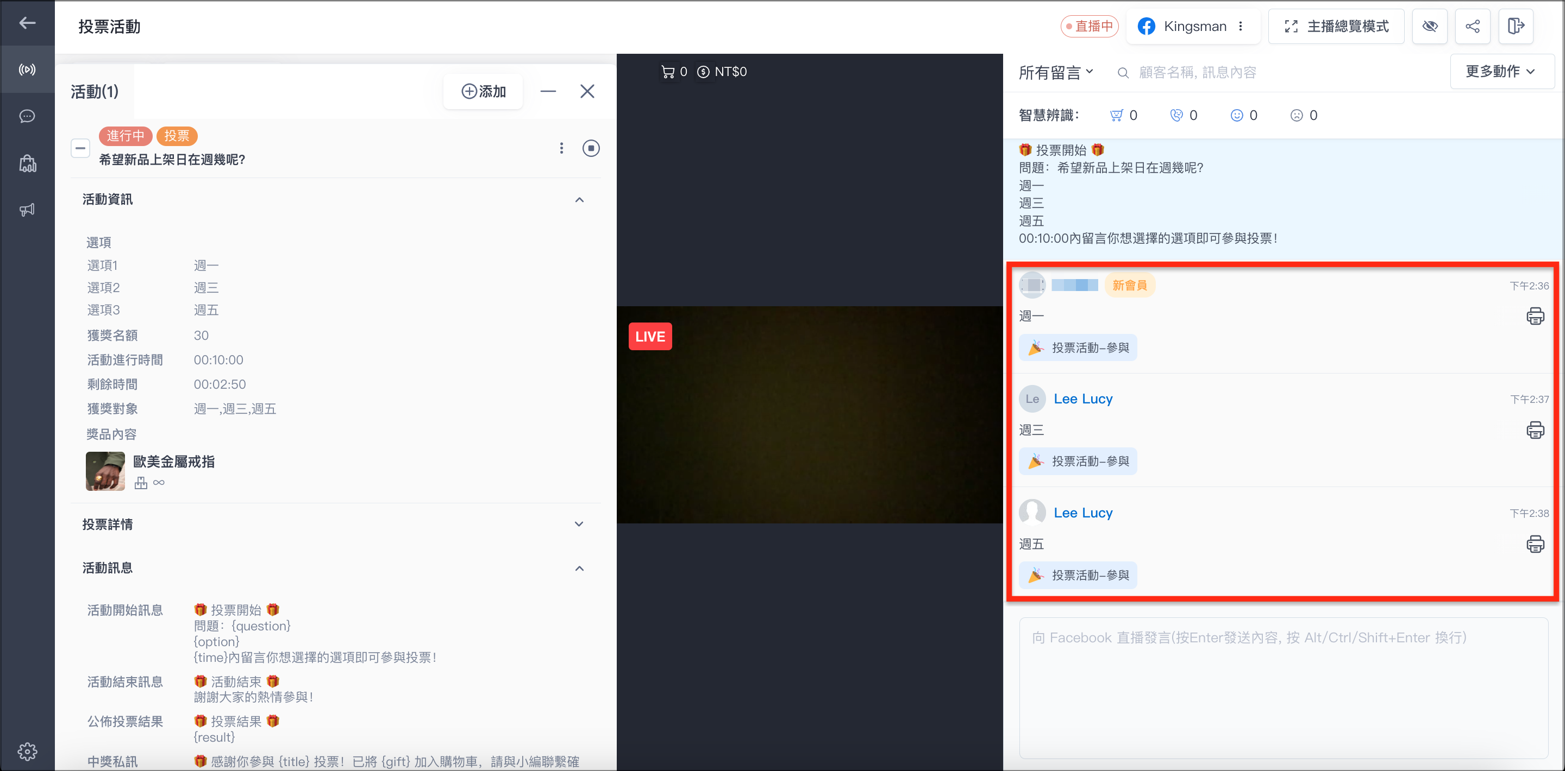Go back with the left arrow icon
The width and height of the screenshot is (1565, 771).
(x=27, y=23)
